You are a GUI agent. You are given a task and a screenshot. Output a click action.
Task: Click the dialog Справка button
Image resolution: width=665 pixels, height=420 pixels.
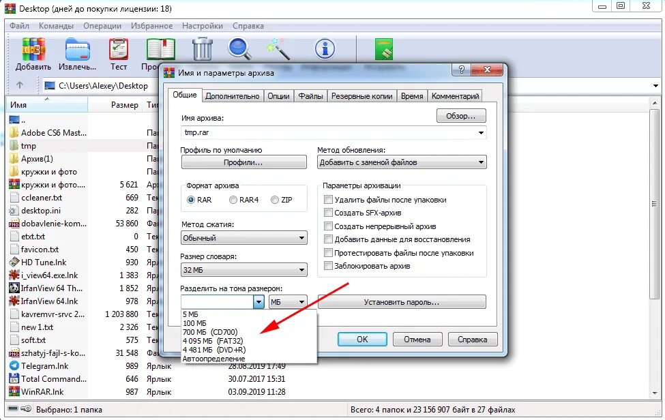(x=473, y=339)
